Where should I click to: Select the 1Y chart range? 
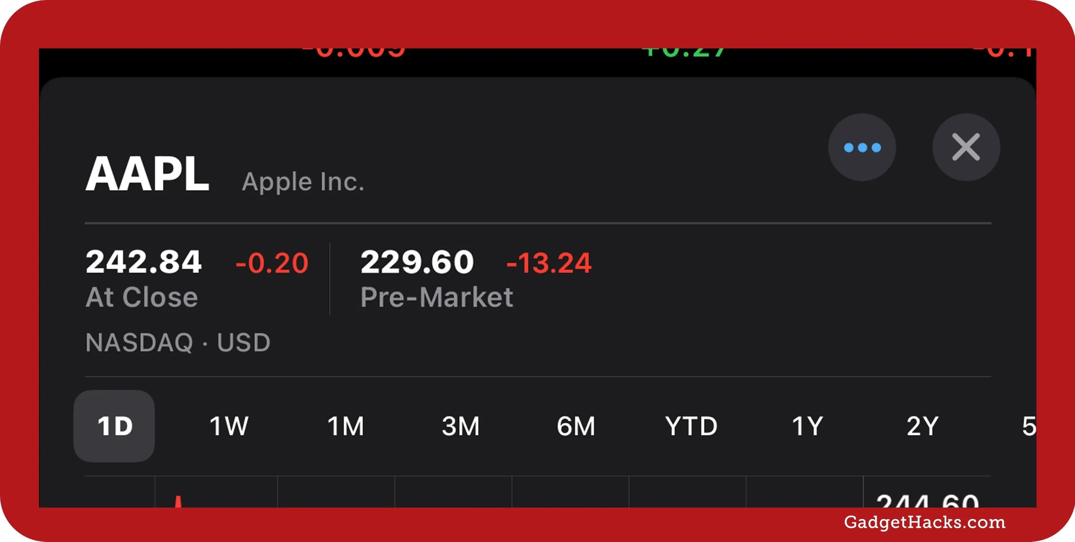[x=807, y=426]
